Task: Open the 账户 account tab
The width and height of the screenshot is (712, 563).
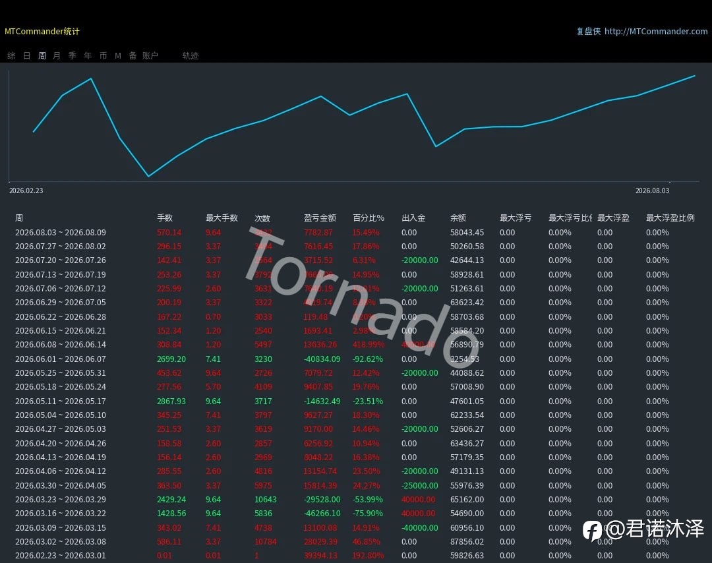Action: click(x=150, y=55)
